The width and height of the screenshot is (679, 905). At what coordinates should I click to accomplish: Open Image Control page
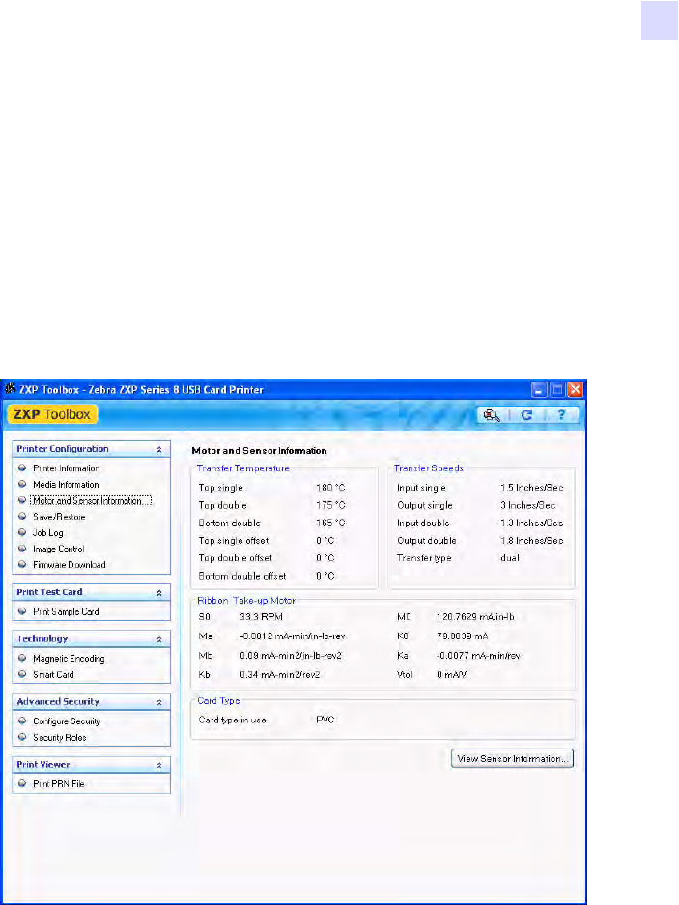[58, 549]
